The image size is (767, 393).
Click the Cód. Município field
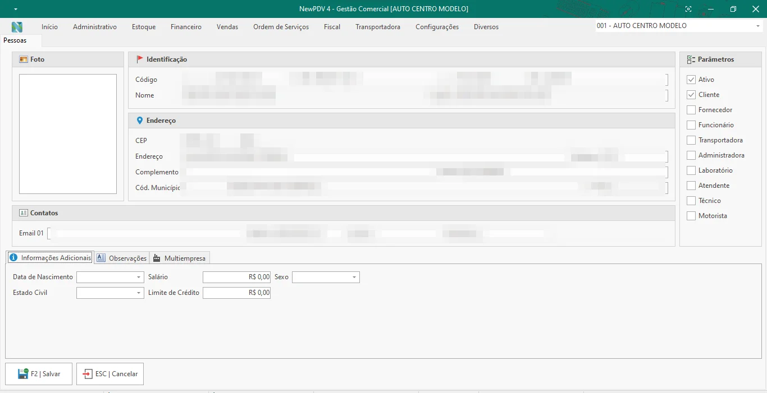204,188
